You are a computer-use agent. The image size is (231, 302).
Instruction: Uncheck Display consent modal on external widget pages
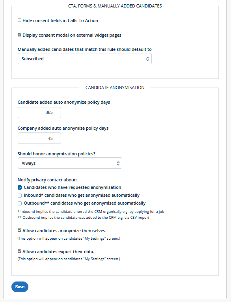[19, 35]
